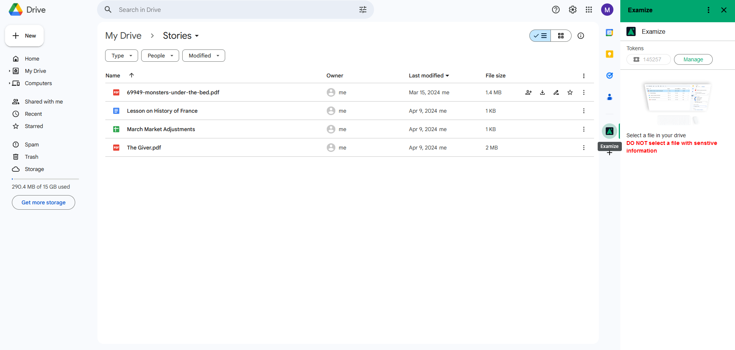Download the monsters-under-the-bed PDF
Viewport: 735px width, 350px height.
542,92
